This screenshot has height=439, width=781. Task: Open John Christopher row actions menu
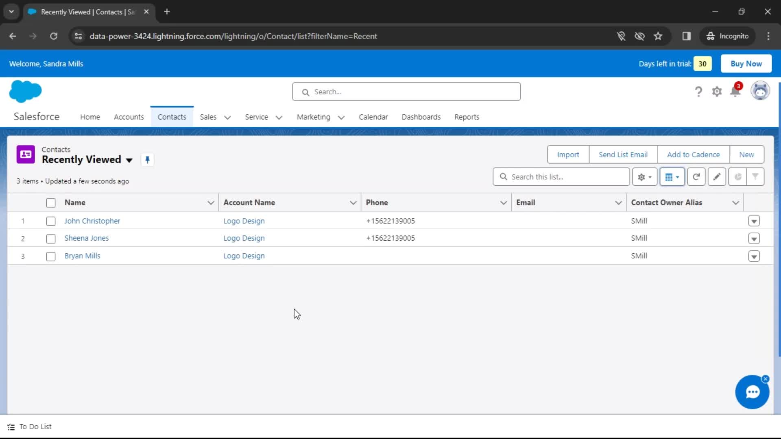(x=754, y=221)
